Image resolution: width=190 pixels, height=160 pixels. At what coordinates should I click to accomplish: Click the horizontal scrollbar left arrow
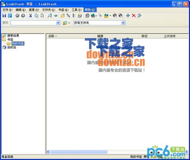point(48,152)
